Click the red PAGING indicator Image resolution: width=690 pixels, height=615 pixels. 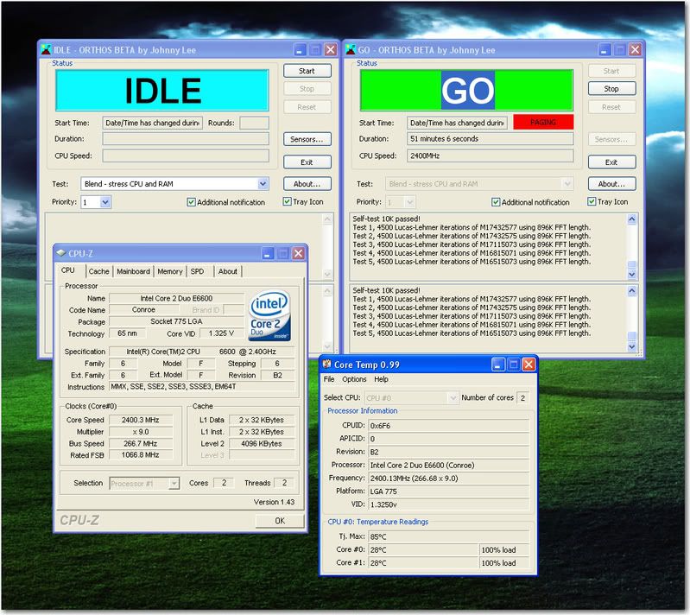point(543,122)
